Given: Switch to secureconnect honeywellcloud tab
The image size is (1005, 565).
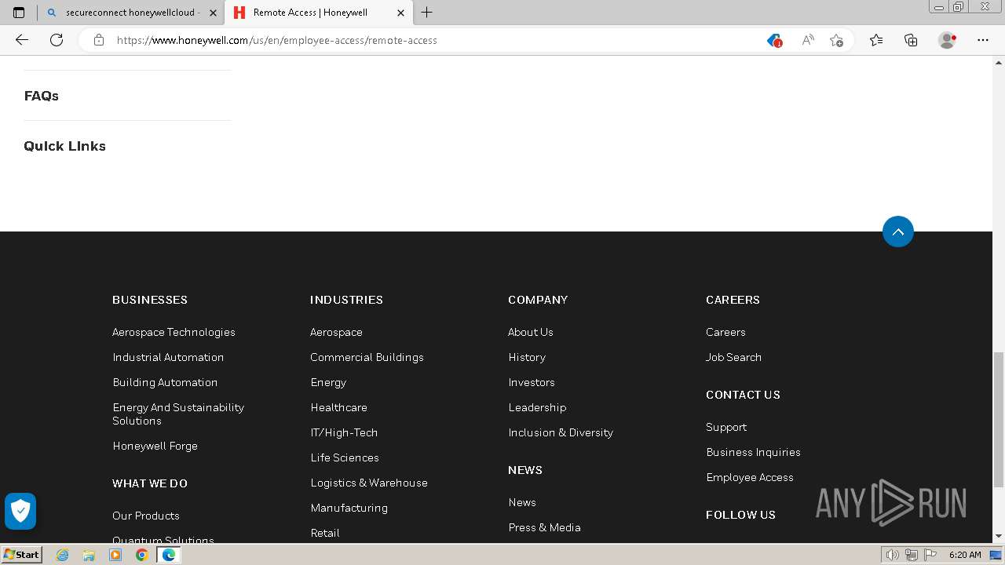Looking at the screenshot, I should click(x=130, y=13).
